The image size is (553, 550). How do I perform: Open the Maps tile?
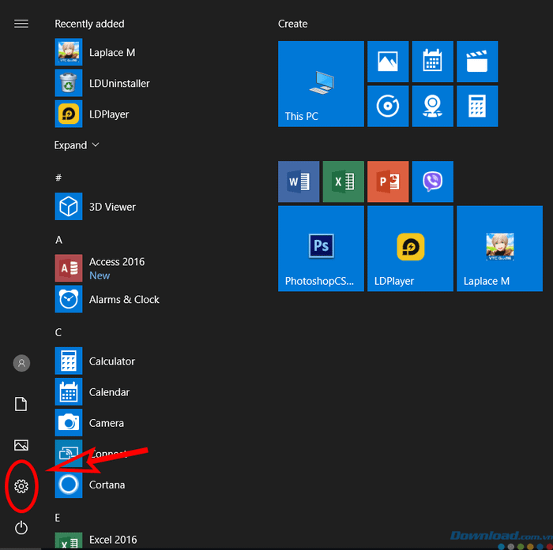tap(432, 106)
